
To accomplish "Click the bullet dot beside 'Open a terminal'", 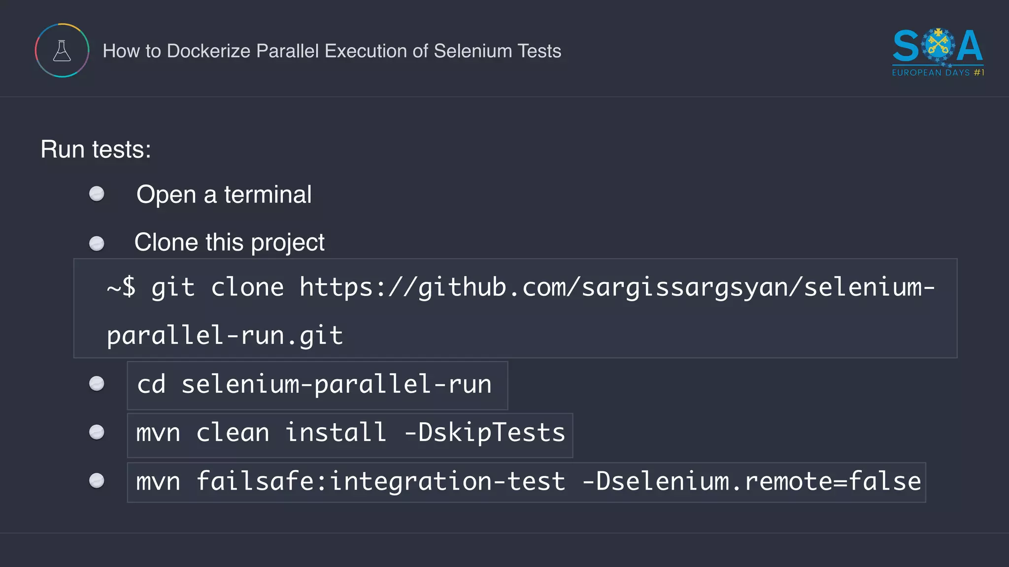I will (x=97, y=194).
